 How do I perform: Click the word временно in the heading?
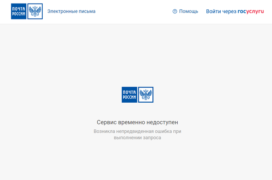[131, 122]
